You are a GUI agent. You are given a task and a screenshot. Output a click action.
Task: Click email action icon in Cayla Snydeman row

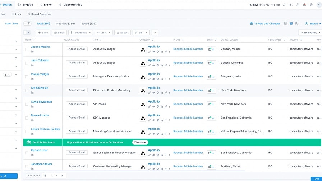tap(211, 104)
